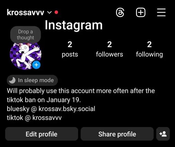Click the Share profile button
Image resolution: width=175 pixels, height=147 pixels.
click(117, 134)
